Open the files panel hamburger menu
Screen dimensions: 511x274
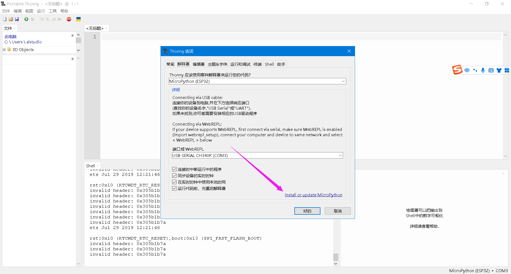(x=72, y=35)
